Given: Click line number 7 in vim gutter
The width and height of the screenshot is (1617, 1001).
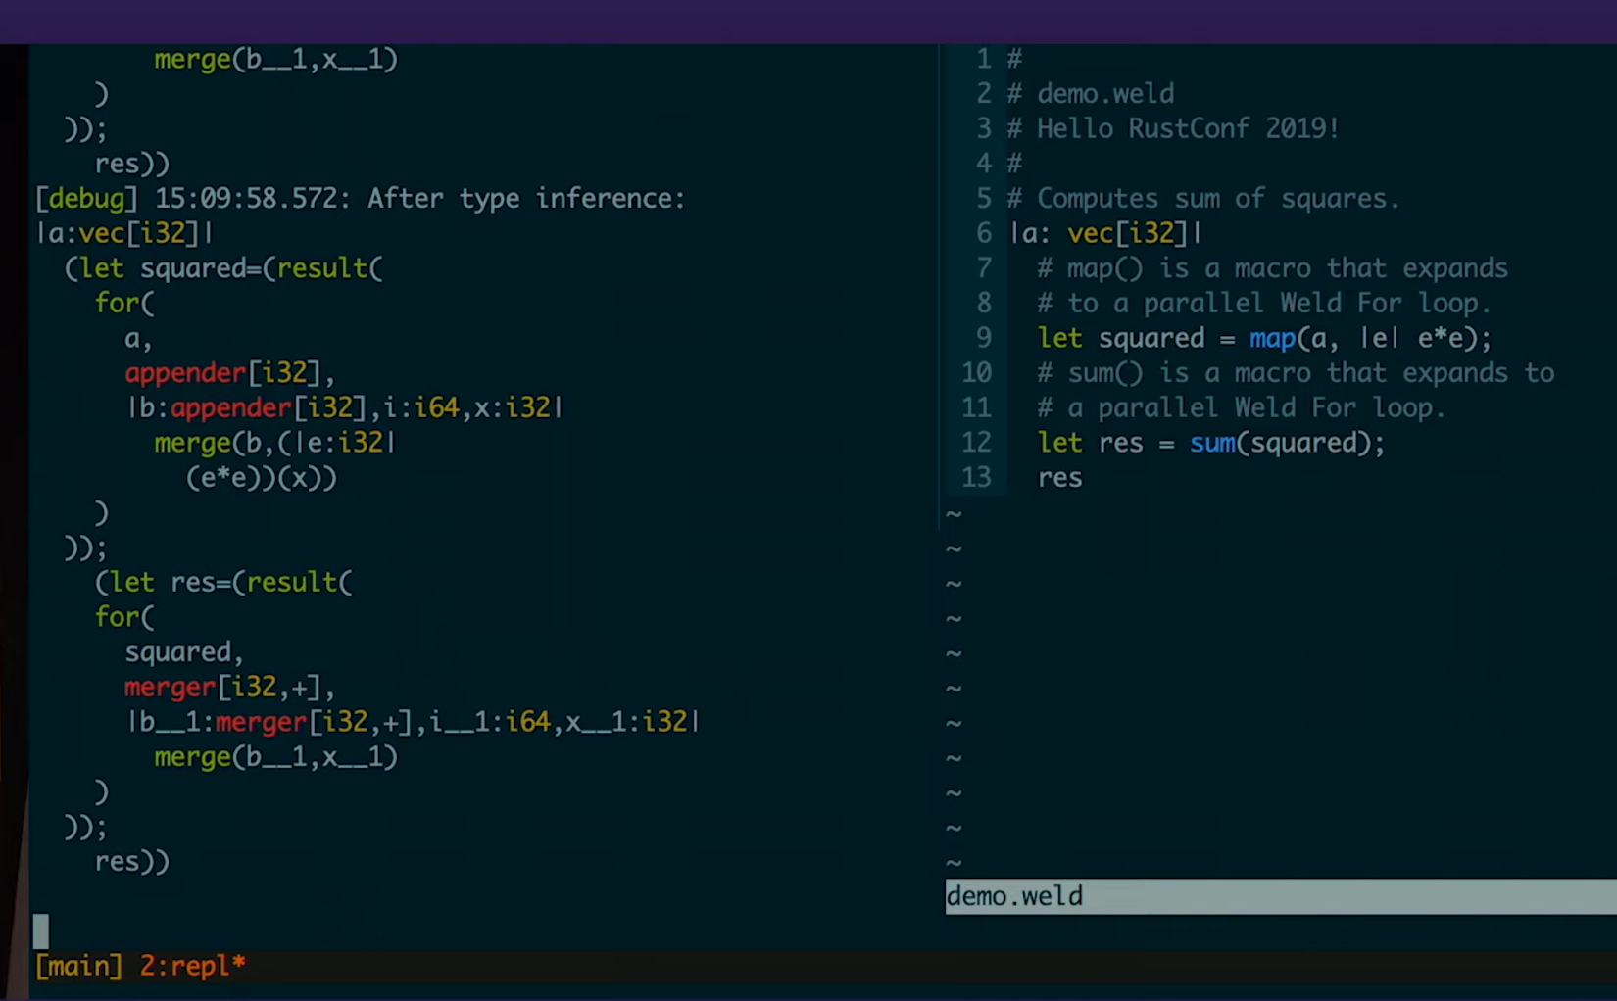Looking at the screenshot, I should click(x=983, y=268).
